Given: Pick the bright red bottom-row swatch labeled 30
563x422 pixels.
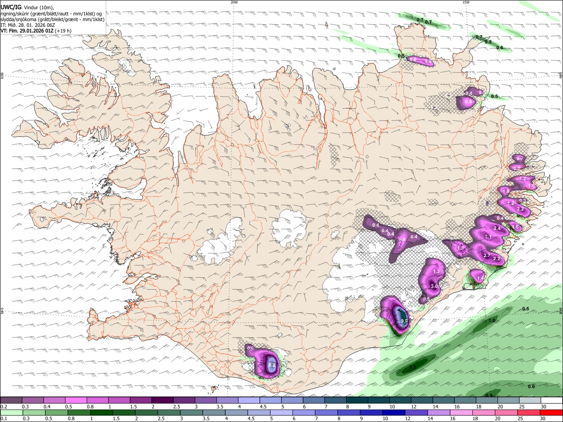Looking at the screenshot, I should click(x=552, y=413).
